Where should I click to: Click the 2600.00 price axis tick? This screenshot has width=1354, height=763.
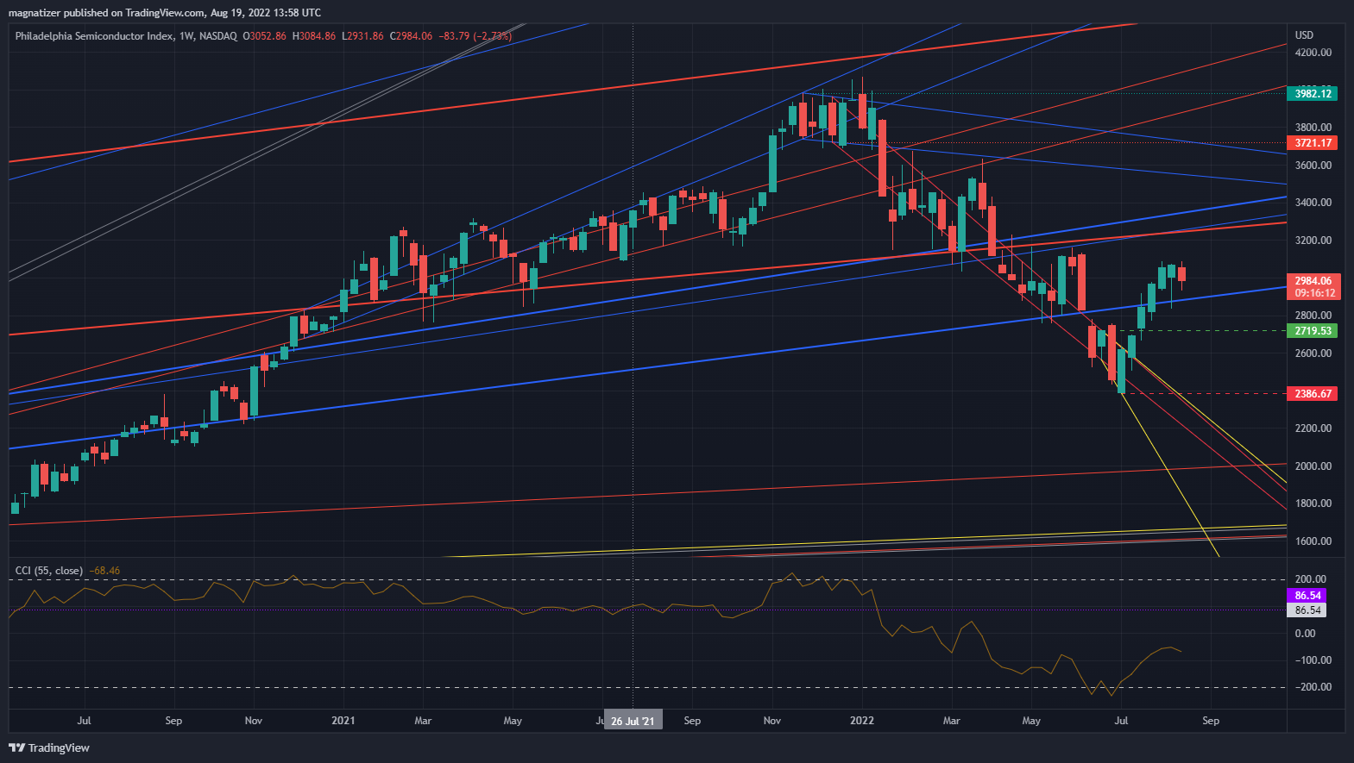1313,353
